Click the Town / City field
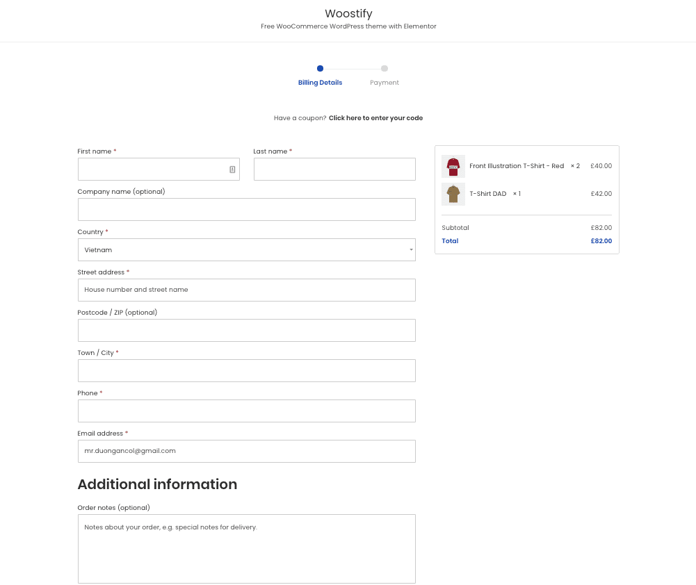696x585 pixels. click(246, 371)
